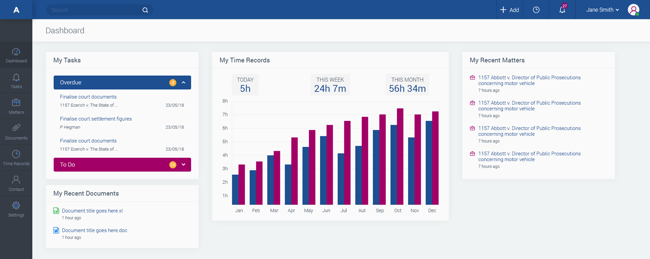
Task: Navigate to Matters in sidebar
Action: click(16, 106)
